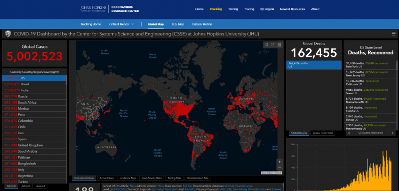Open the map bookmarks icon
The width and height of the screenshot is (399, 191).
click(267, 45)
